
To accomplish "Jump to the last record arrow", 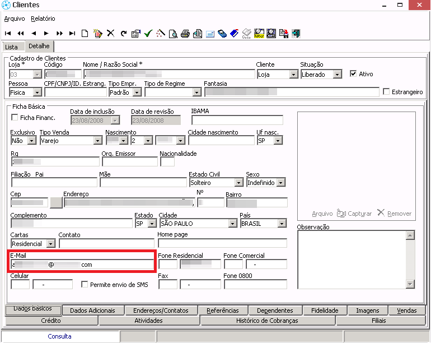I will coord(72,34).
